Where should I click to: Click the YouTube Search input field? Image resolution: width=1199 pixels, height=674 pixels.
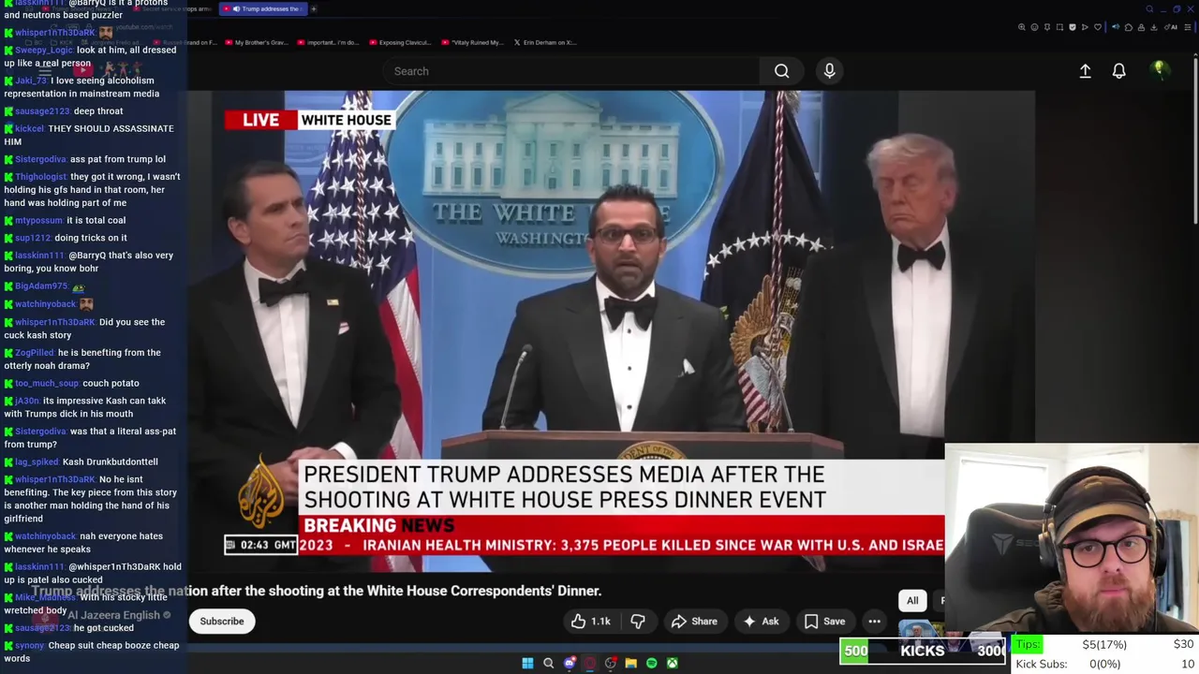[571, 71]
